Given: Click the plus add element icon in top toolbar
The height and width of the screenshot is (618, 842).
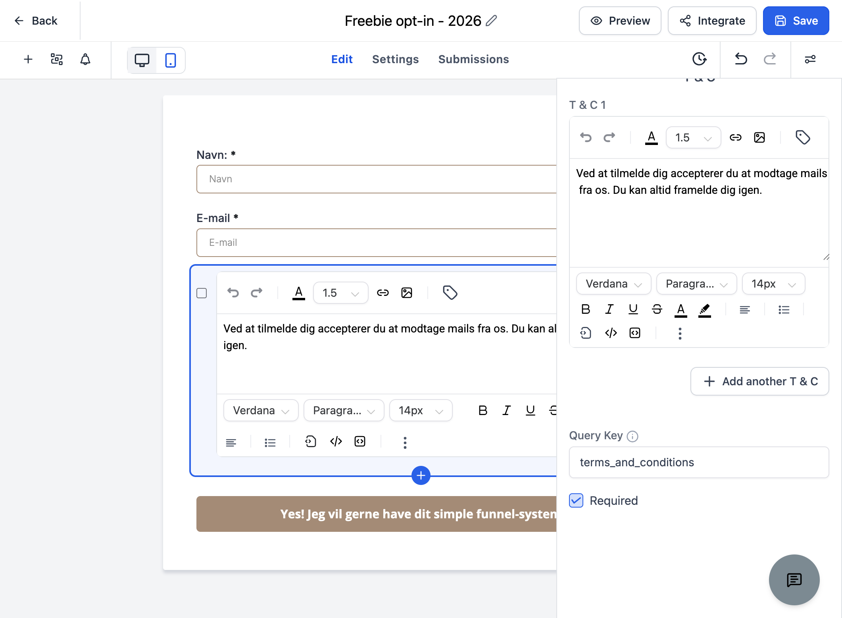Looking at the screenshot, I should (x=28, y=60).
